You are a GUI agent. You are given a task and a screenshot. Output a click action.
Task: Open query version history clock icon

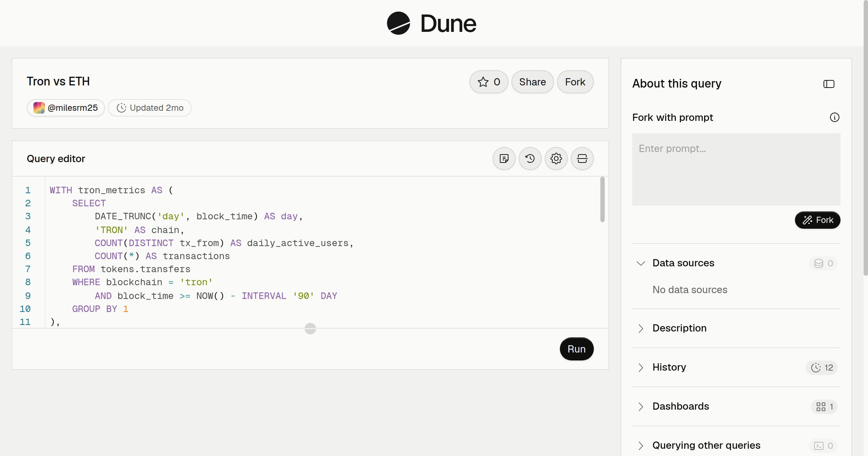click(x=530, y=159)
